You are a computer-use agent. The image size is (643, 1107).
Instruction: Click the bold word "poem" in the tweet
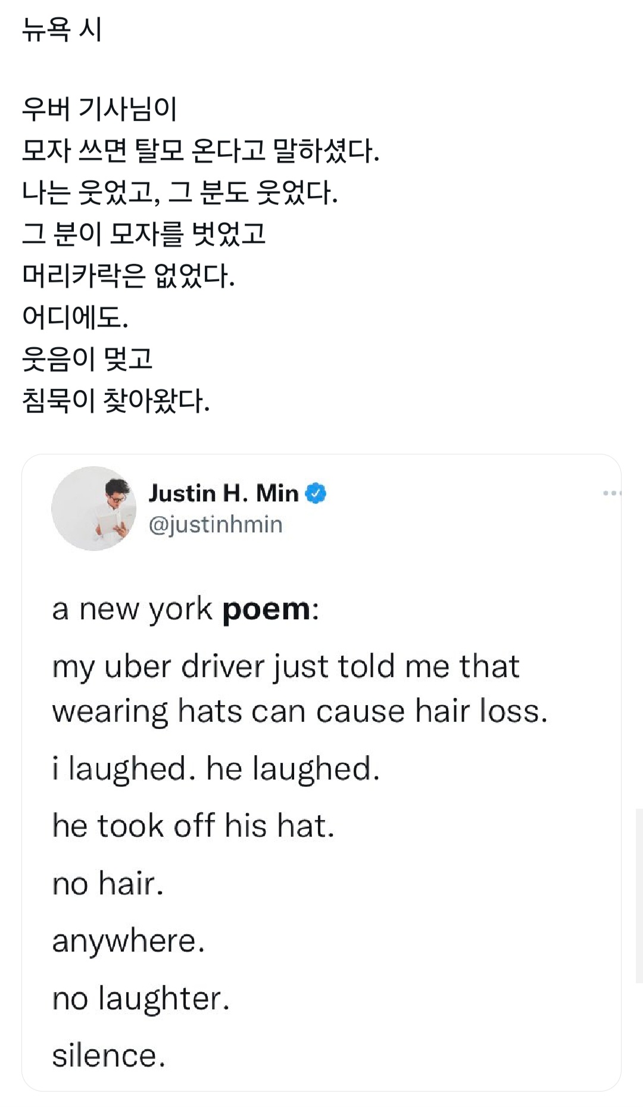click(266, 609)
